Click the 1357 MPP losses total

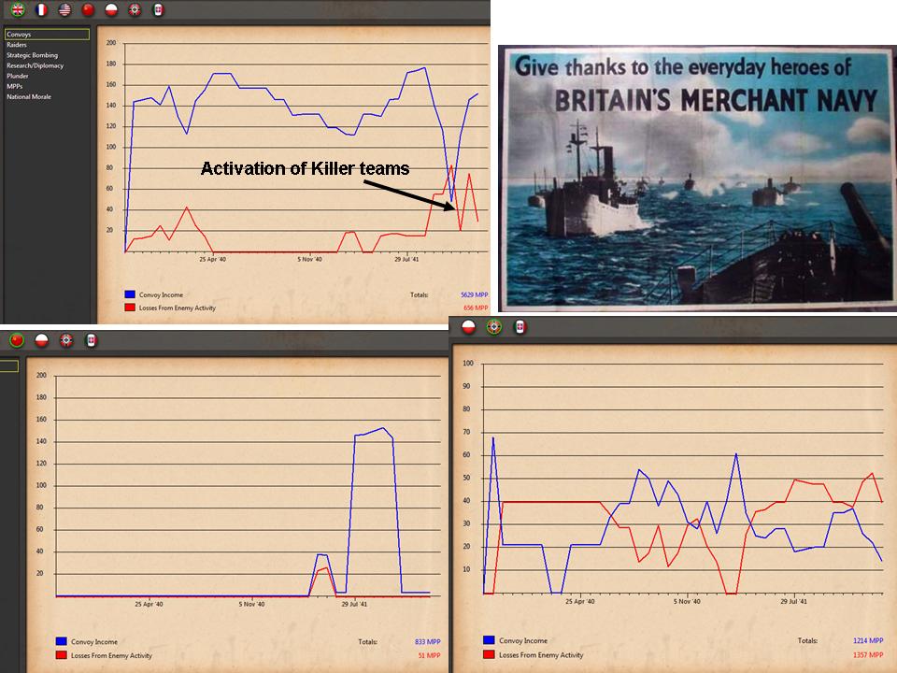[868, 654]
